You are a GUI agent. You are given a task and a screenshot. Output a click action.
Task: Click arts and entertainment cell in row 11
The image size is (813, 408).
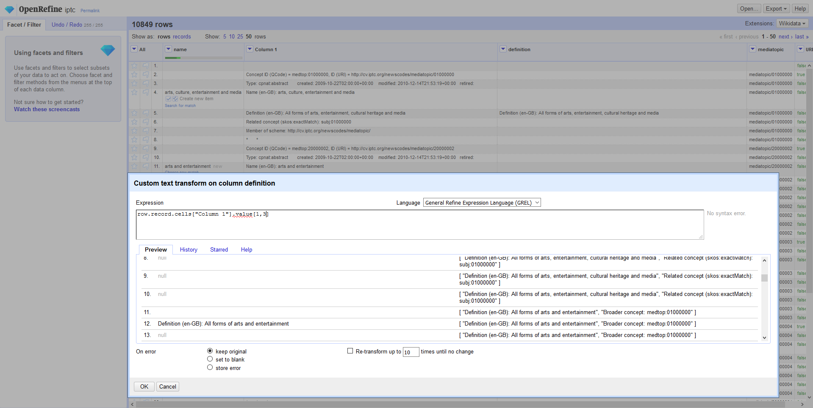pos(188,166)
